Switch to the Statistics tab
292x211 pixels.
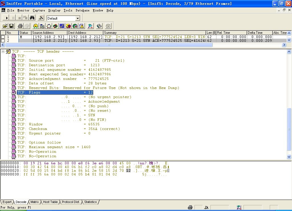tap(90, 202)
